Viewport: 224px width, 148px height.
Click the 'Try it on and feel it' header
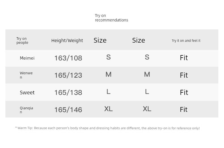pyautogui.click(x=186, y=41)
